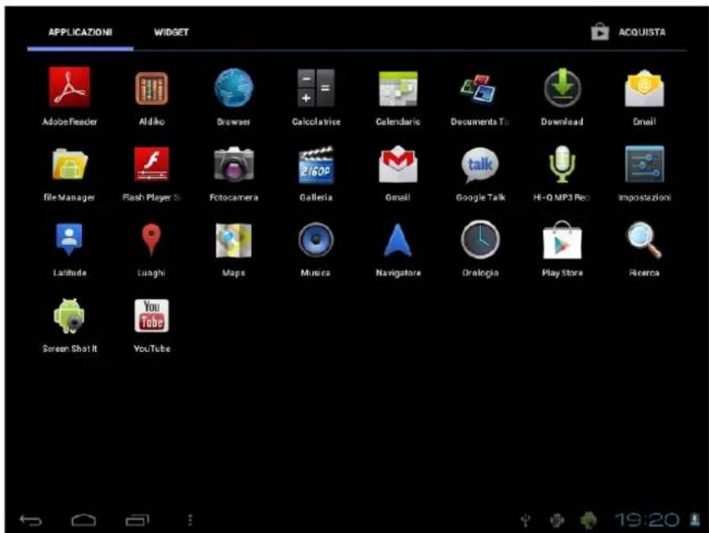Launch the Ricerca search app
The width and height of the screenshot is (709, 533).
pyautogui.click(x=644, y=241)
